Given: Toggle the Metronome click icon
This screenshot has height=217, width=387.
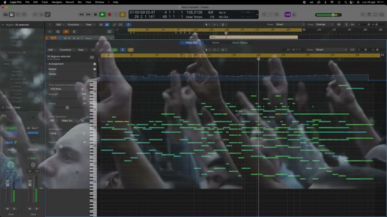Looking at the screenshot, I should point(294,14).
